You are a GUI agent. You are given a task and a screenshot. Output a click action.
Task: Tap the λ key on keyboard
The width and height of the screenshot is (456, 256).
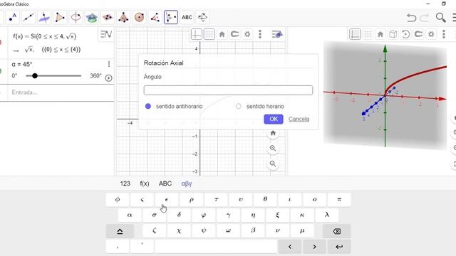coord(327,215)
